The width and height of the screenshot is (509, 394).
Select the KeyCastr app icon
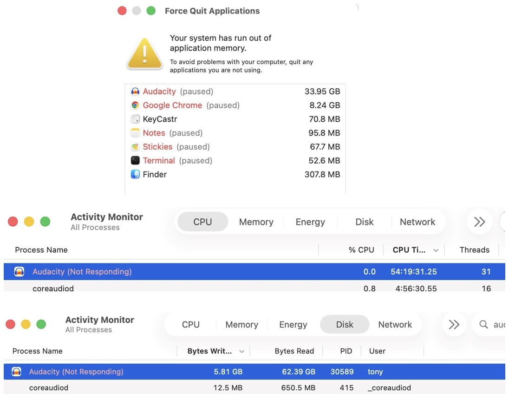[x=135, y=119]
